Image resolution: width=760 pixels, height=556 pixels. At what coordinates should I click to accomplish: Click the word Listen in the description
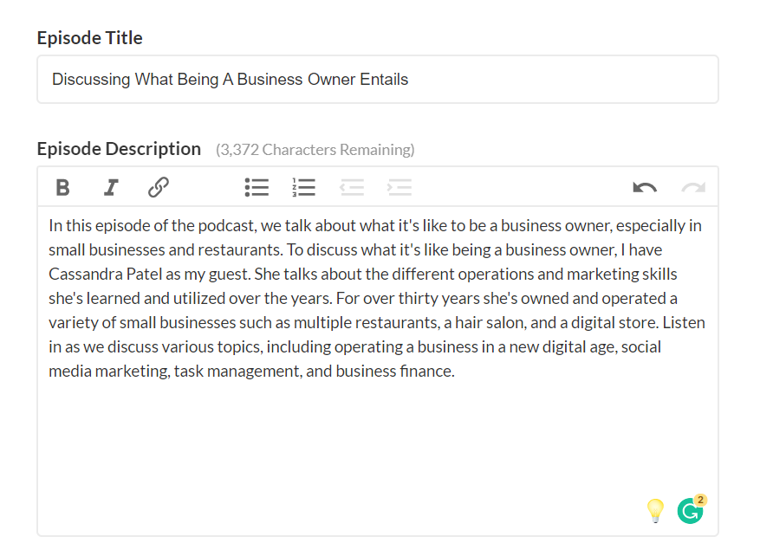pos(682,322)
